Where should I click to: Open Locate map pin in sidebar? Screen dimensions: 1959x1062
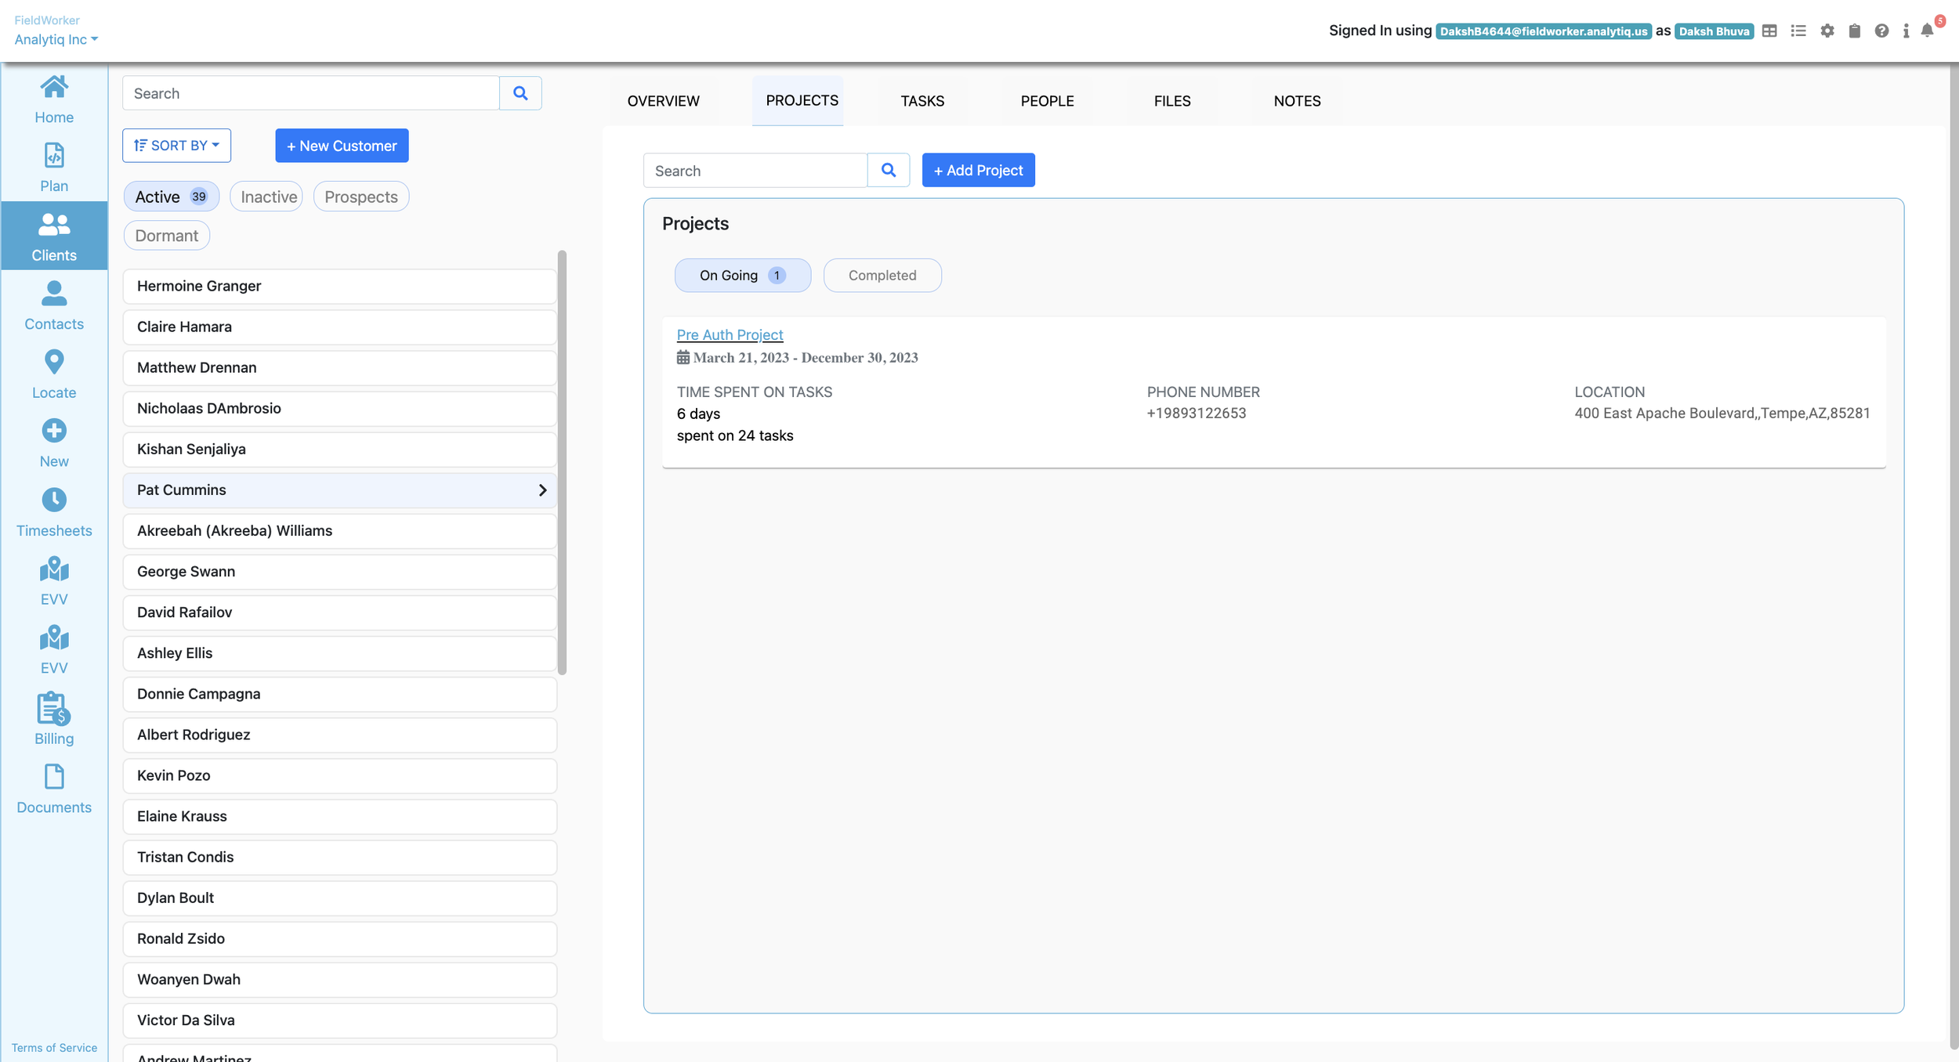click(54, 374)
